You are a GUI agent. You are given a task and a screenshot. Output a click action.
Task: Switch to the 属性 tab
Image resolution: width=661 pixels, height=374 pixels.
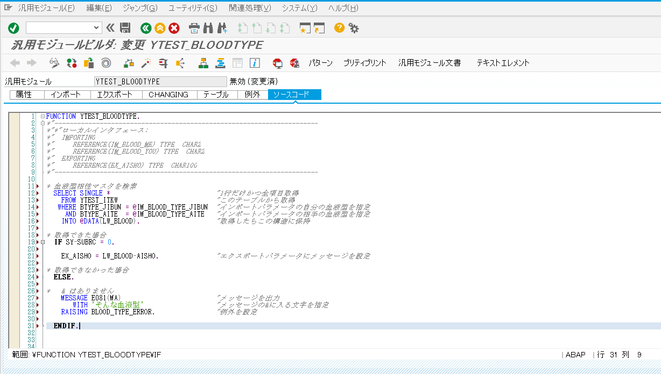(27, 95)
